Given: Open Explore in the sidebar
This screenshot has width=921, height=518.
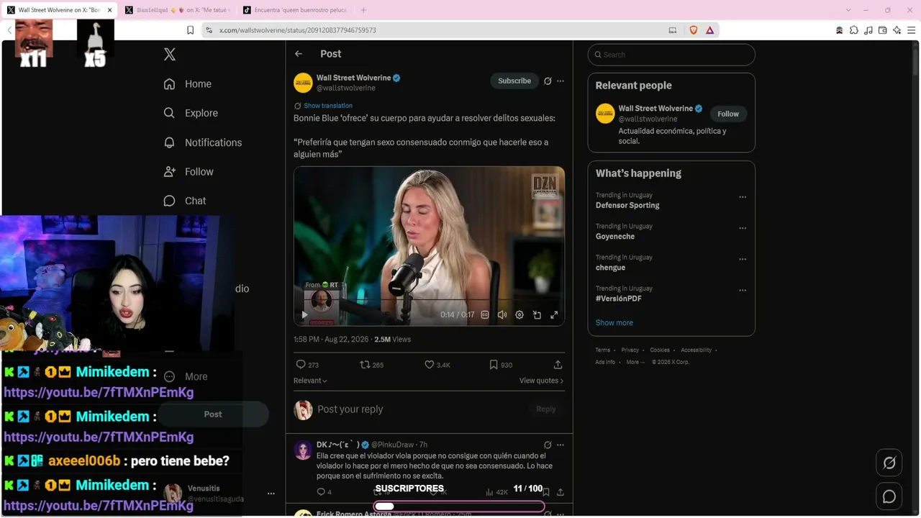Looking at the screenshot, I should click(191, 113).
